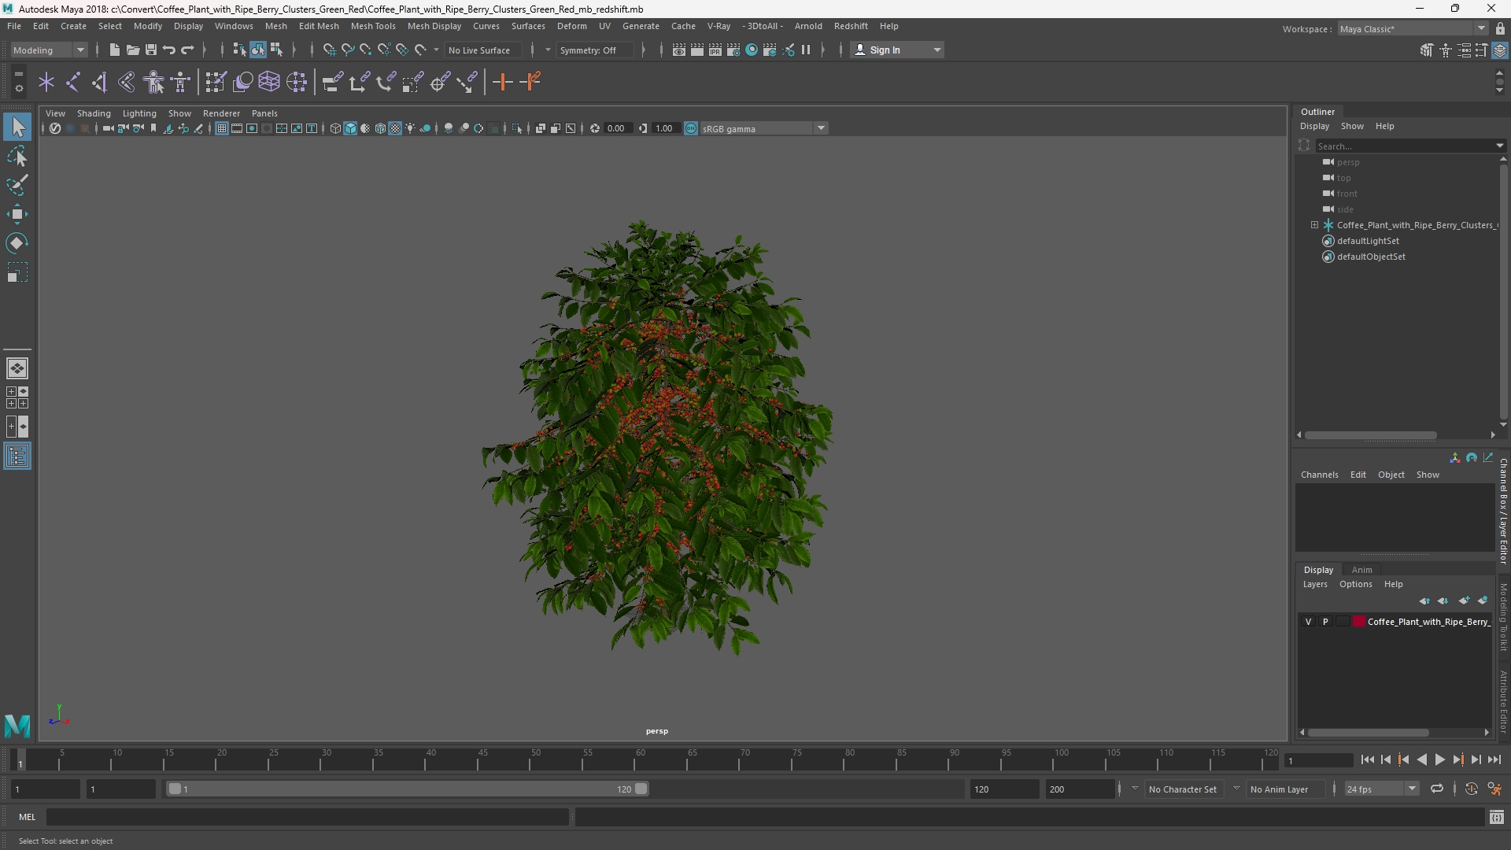The image size is (1511, 850).
Task: Open the Symmetry: Off dropdown
Action: tap(594, 50)
